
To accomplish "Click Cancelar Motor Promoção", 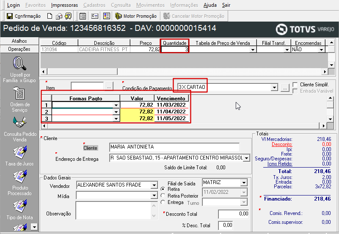I will 194,16.
